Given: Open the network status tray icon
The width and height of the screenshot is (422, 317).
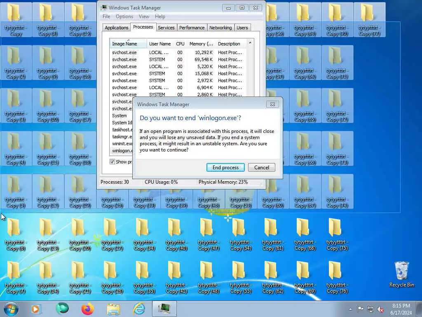Looking at the screenshot, I should click(x=370, y=310).
